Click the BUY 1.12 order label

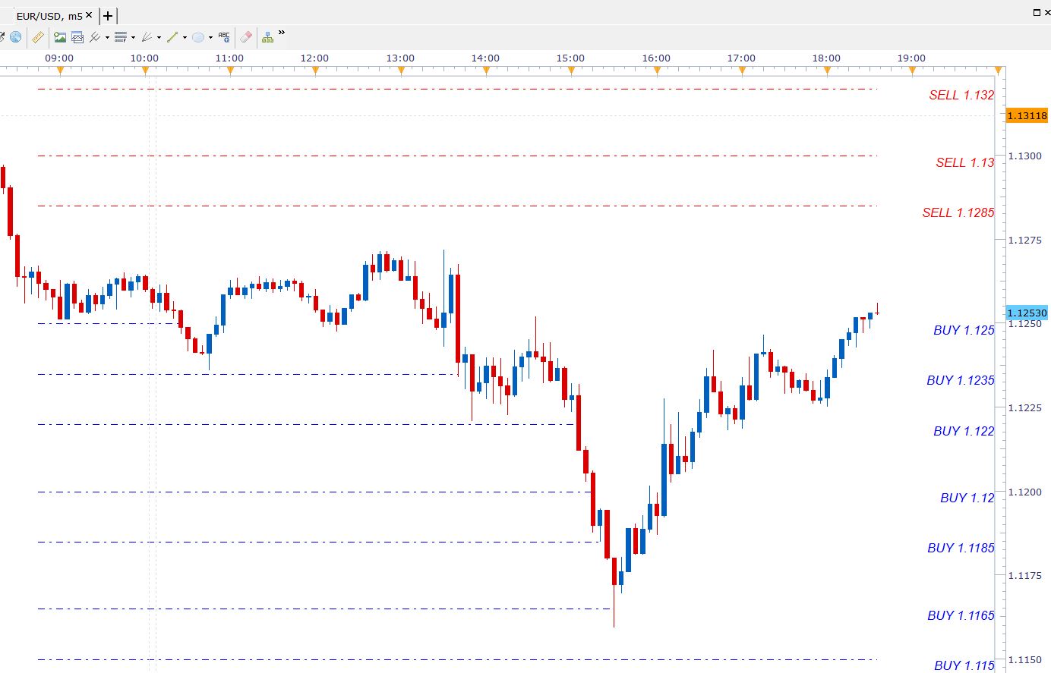pos(967,498)
